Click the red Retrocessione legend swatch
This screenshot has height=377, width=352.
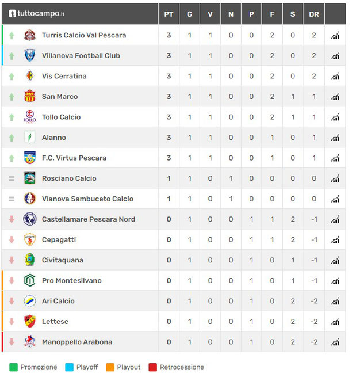(x=153, y=367)
